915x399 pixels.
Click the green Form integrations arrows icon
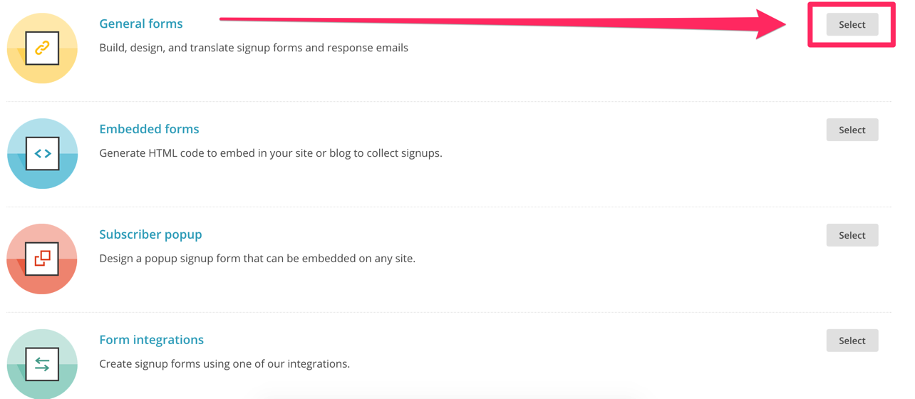(x=42, y=363)
